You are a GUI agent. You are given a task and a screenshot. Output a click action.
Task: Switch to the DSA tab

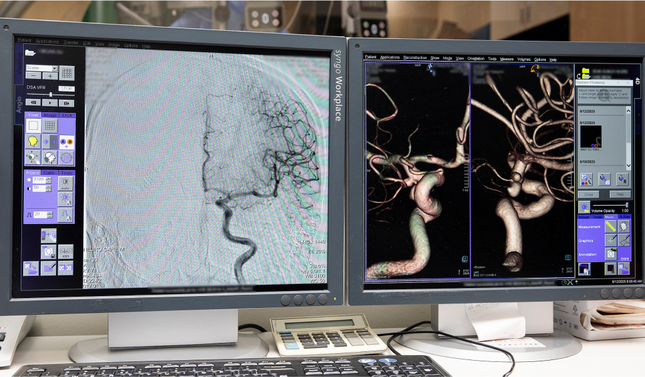[x=67, y=115]
